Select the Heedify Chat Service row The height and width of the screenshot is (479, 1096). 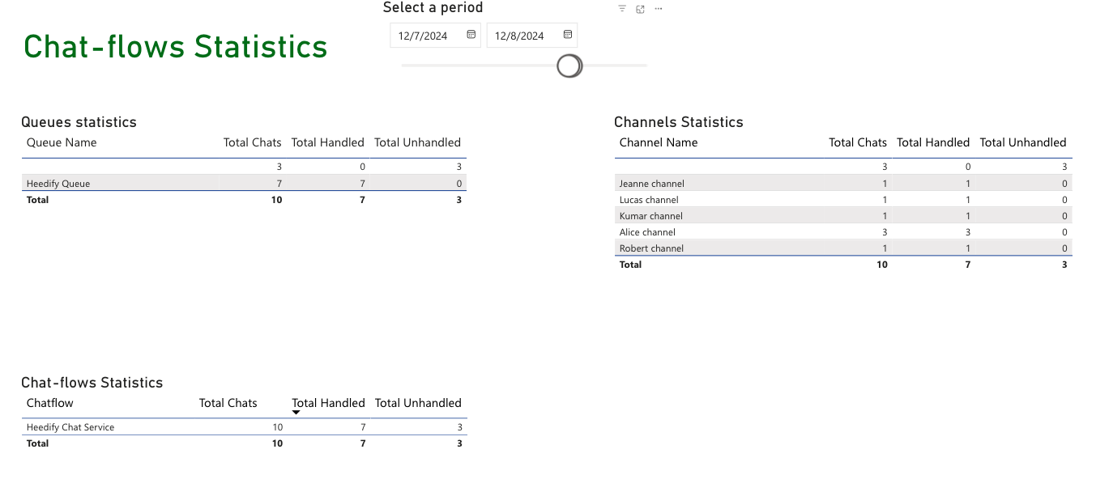click(x=70, y=427)
